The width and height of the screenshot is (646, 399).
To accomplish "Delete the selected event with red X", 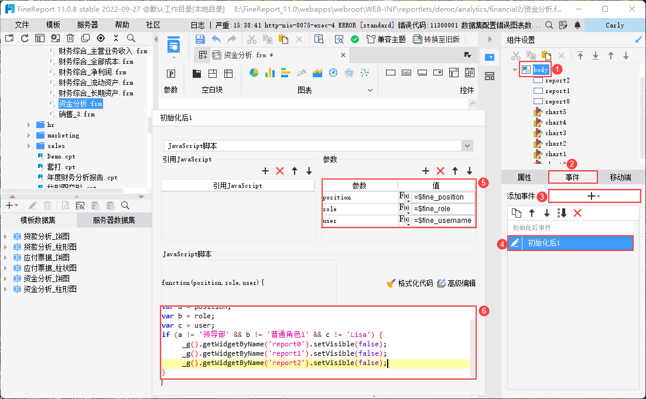I will click(577, 213).
